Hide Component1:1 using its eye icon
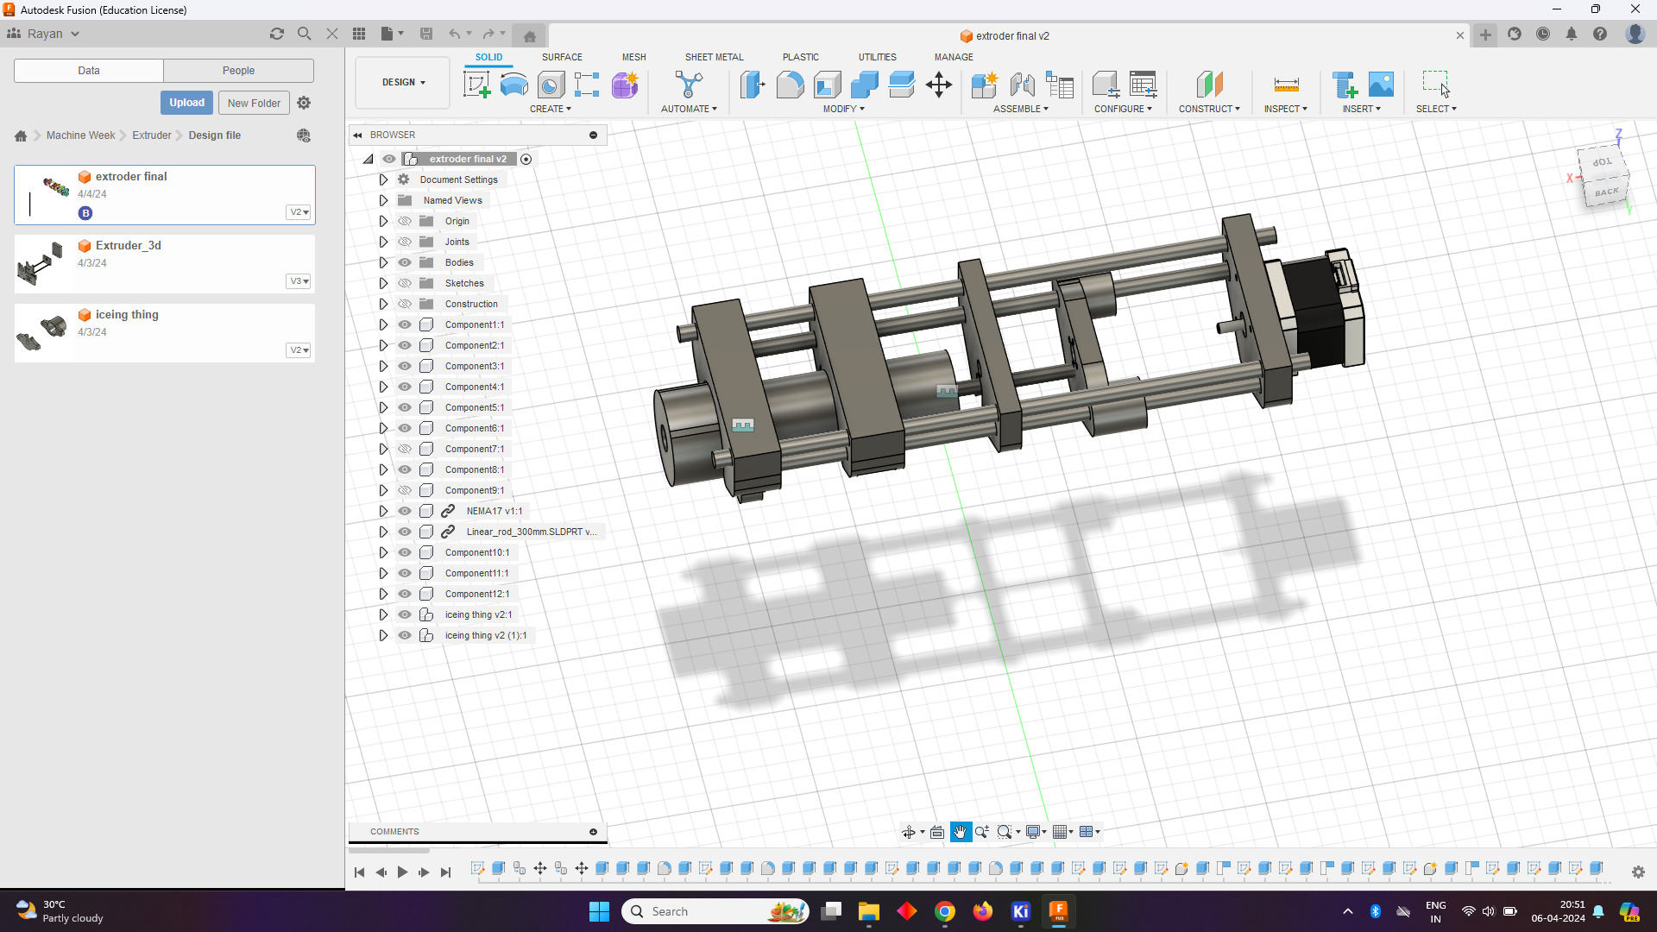This screenshot has height=932, width=1657. pos(405,324)
